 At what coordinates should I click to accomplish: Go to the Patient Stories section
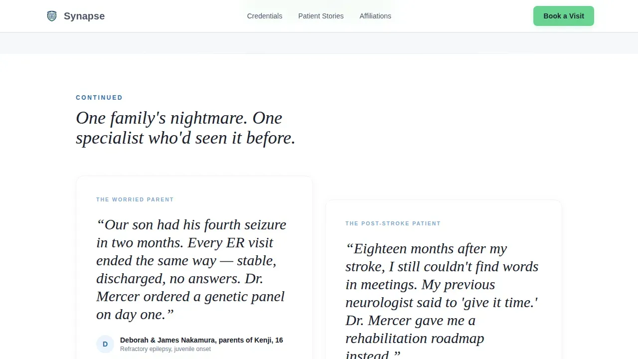(x=321, y=16)
